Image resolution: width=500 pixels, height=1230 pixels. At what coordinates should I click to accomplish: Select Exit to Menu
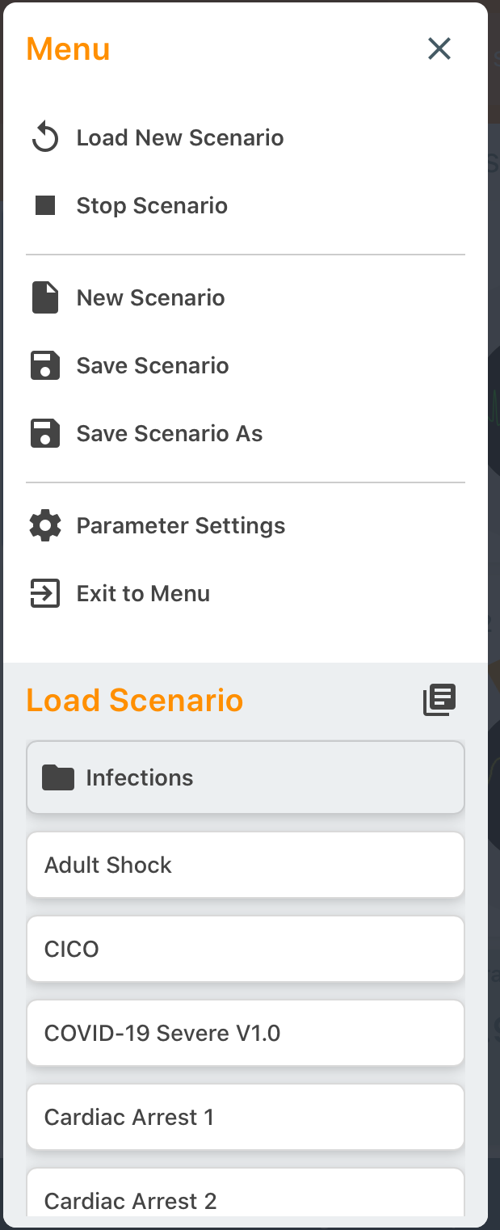(x=143, y=593)
